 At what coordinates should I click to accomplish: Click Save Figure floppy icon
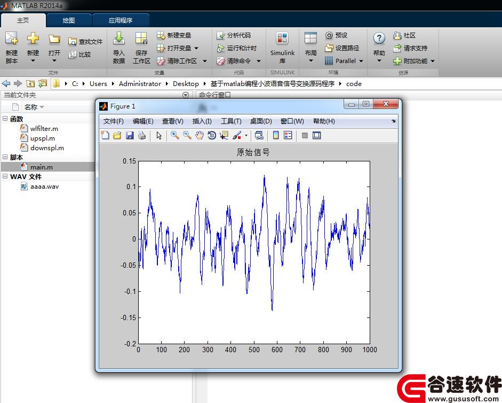(130, 135)
